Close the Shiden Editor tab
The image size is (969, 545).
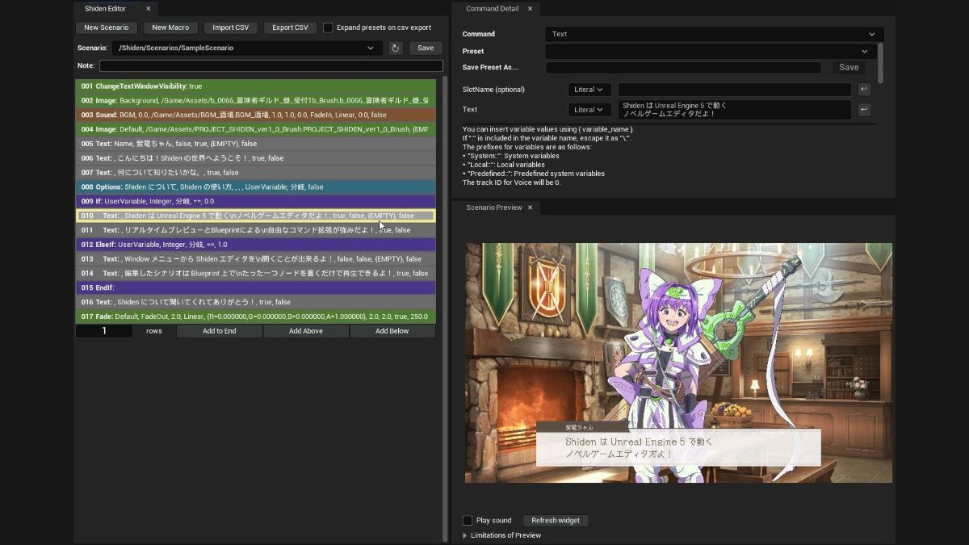[148, 9]
